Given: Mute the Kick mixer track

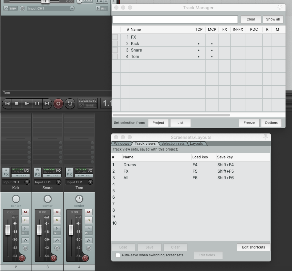Looking at the screenshot, I should click(x=25, y=212).
